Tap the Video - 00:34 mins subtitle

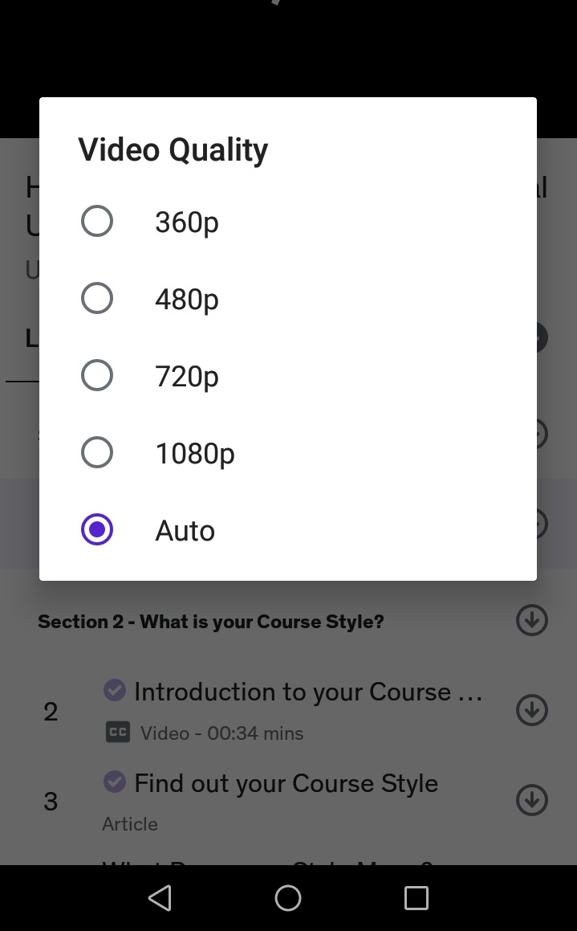pyautogui.click(x=221, y=733)
